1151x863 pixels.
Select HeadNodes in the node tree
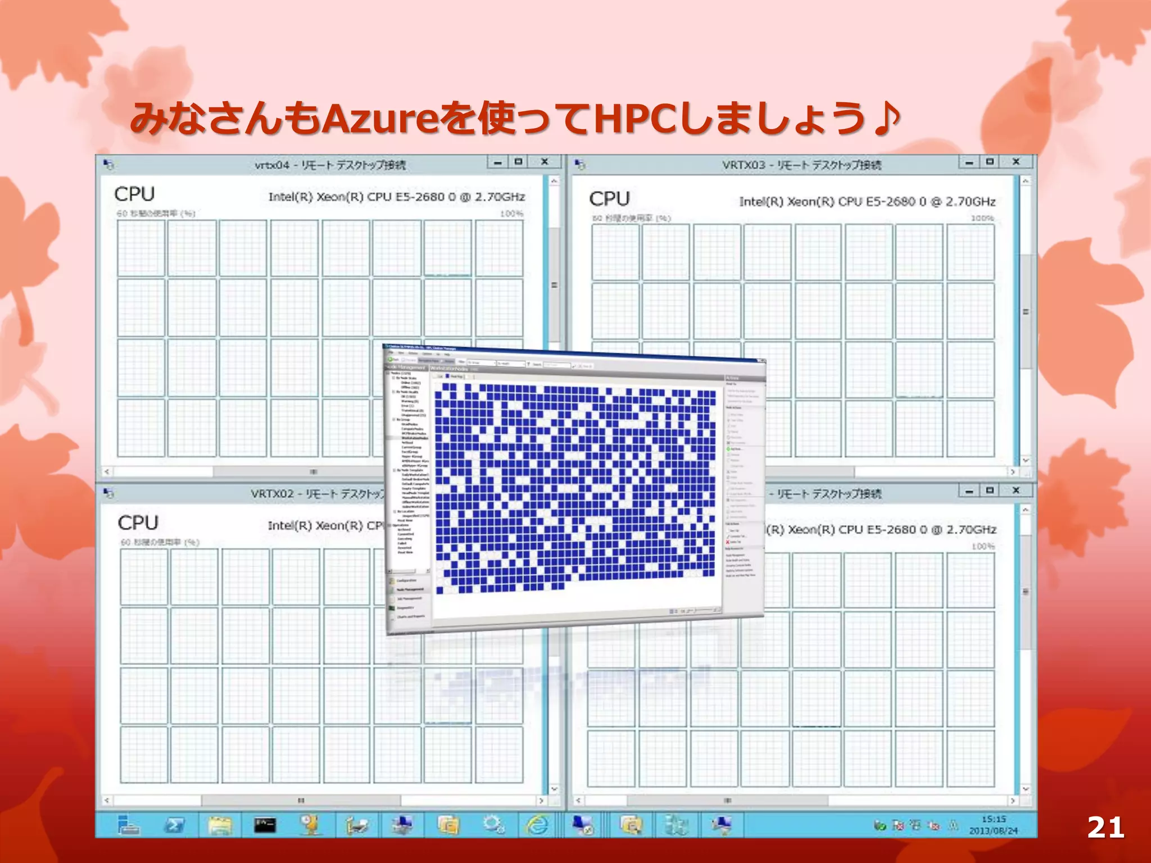click(x=409, y=424)
